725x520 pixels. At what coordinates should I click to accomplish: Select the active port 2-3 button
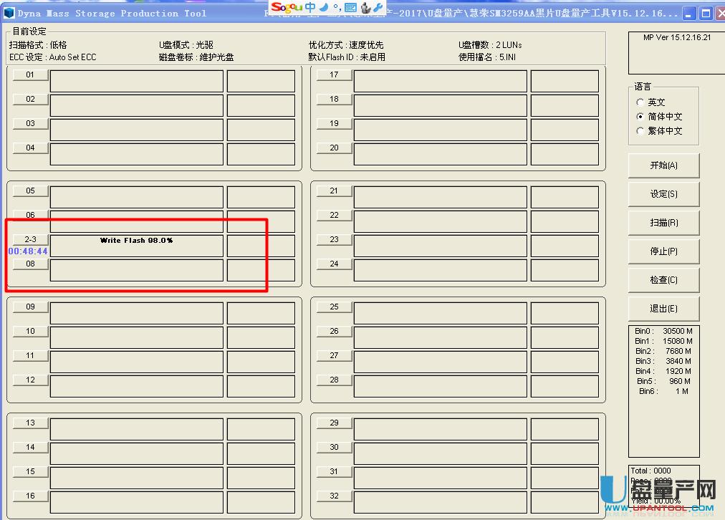click(x=29, y=239)
